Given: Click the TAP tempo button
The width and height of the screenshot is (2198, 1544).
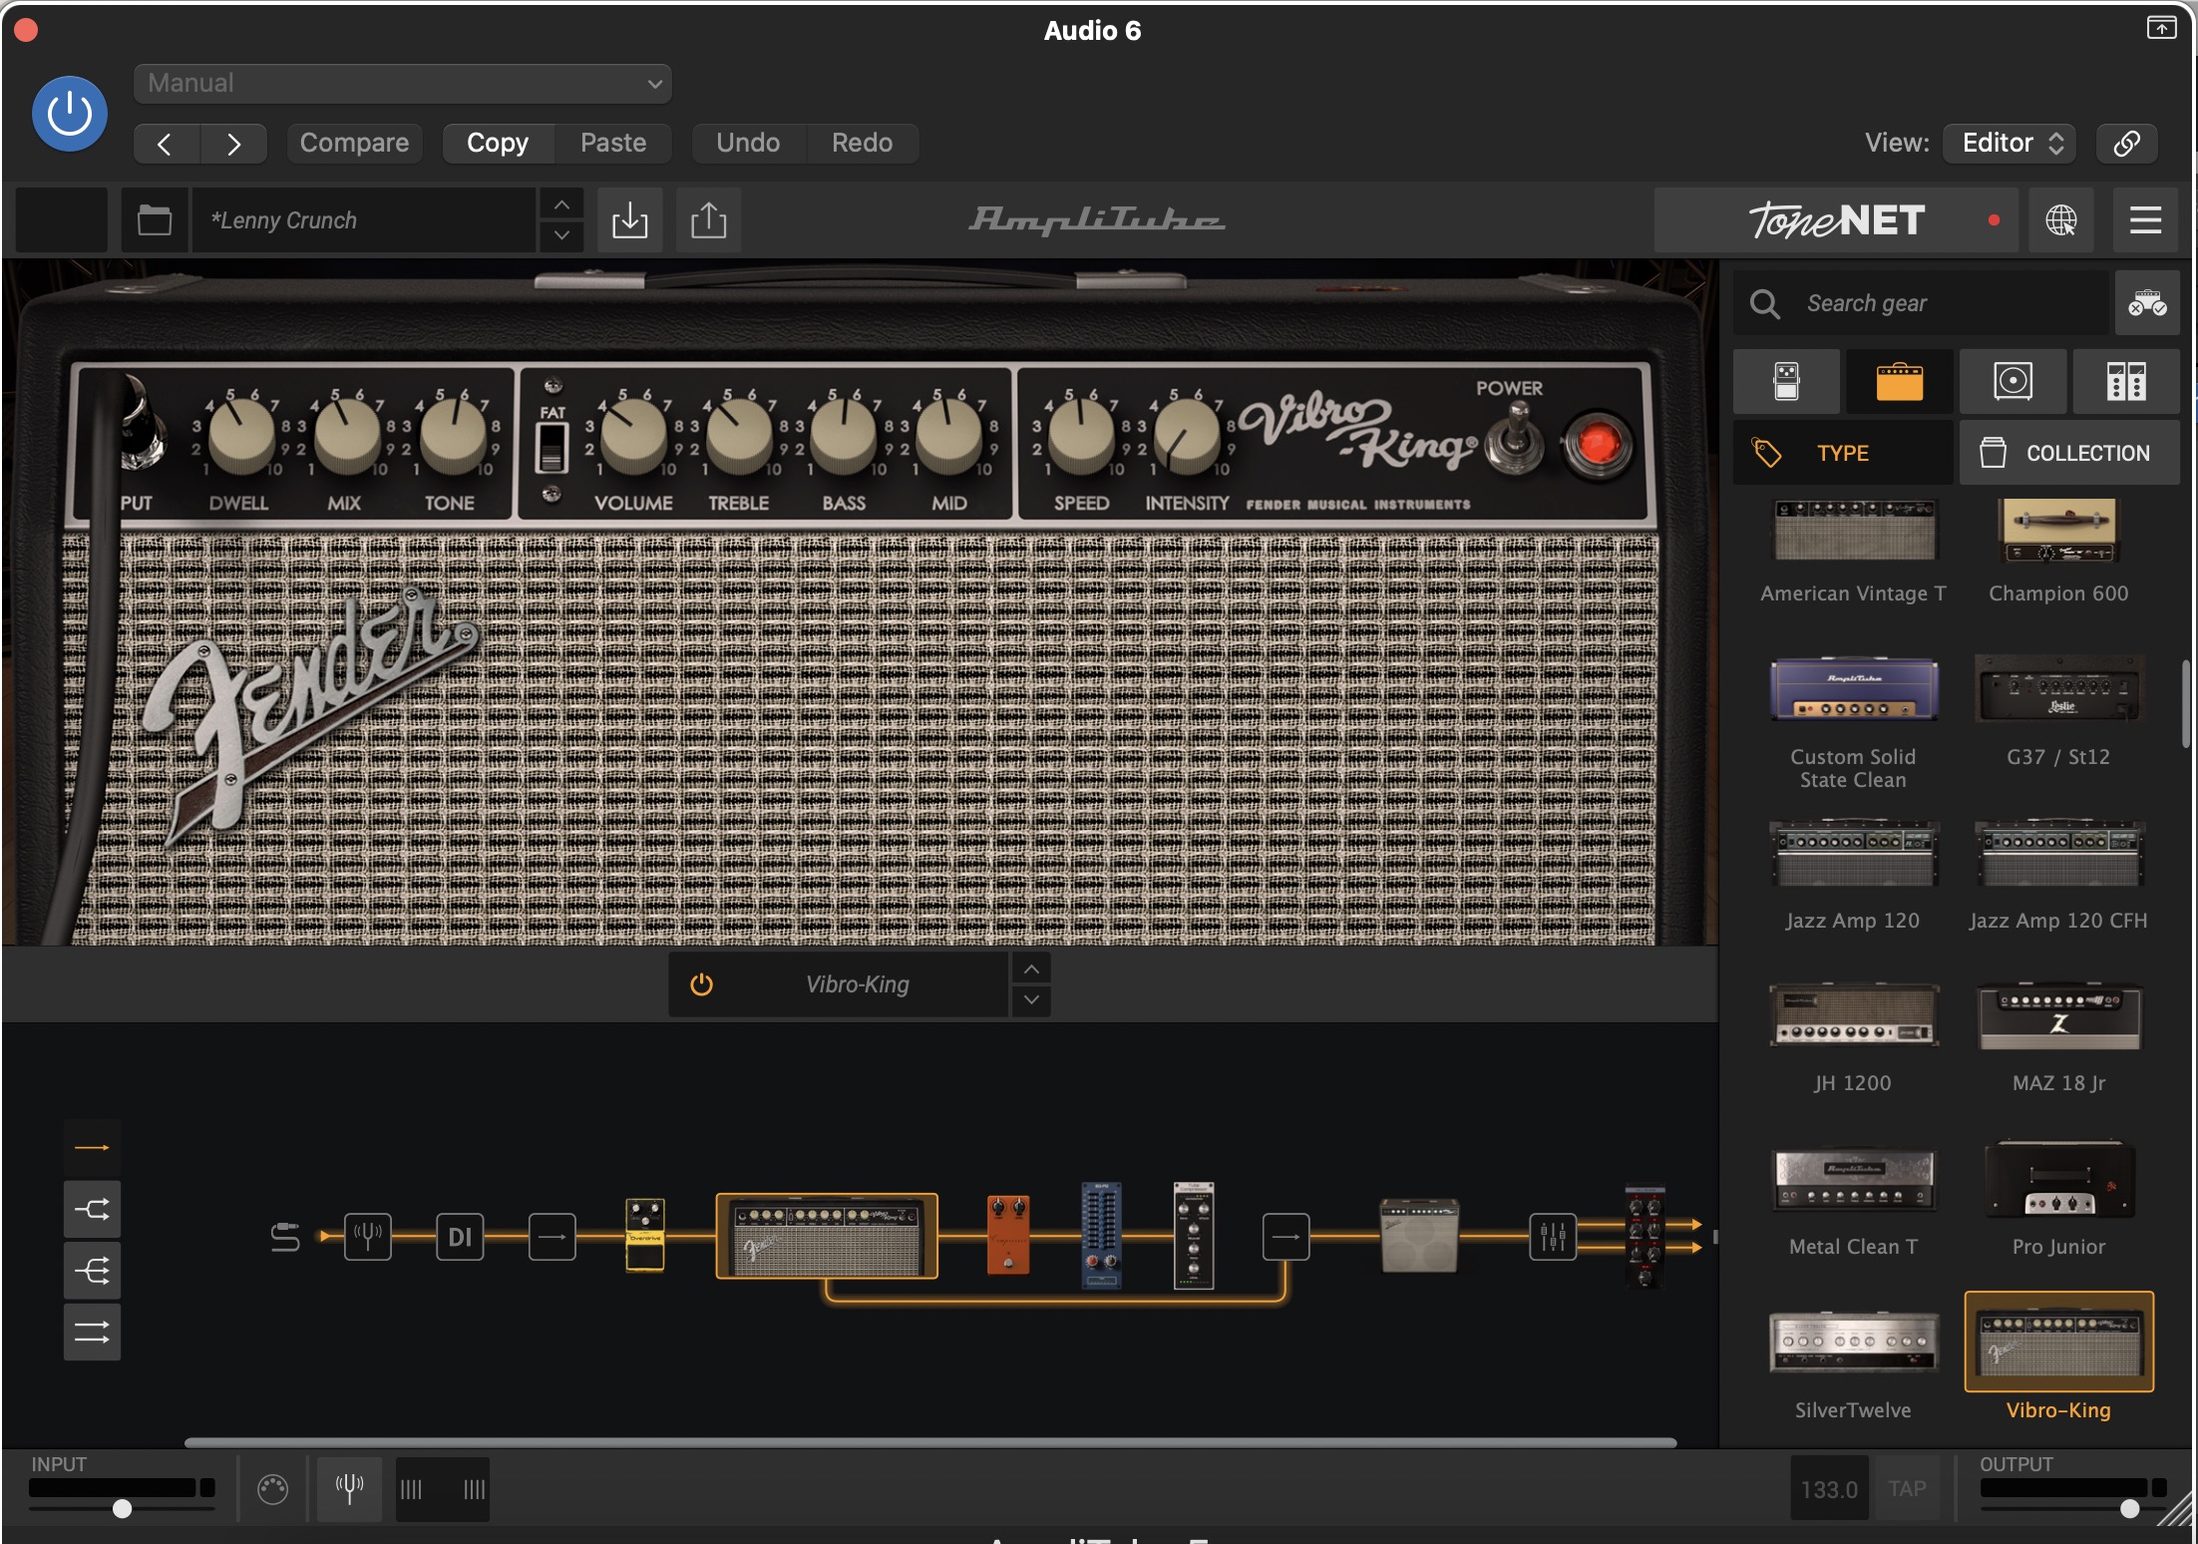Looking at the screenshot, I should (x=1907, y=1489).
